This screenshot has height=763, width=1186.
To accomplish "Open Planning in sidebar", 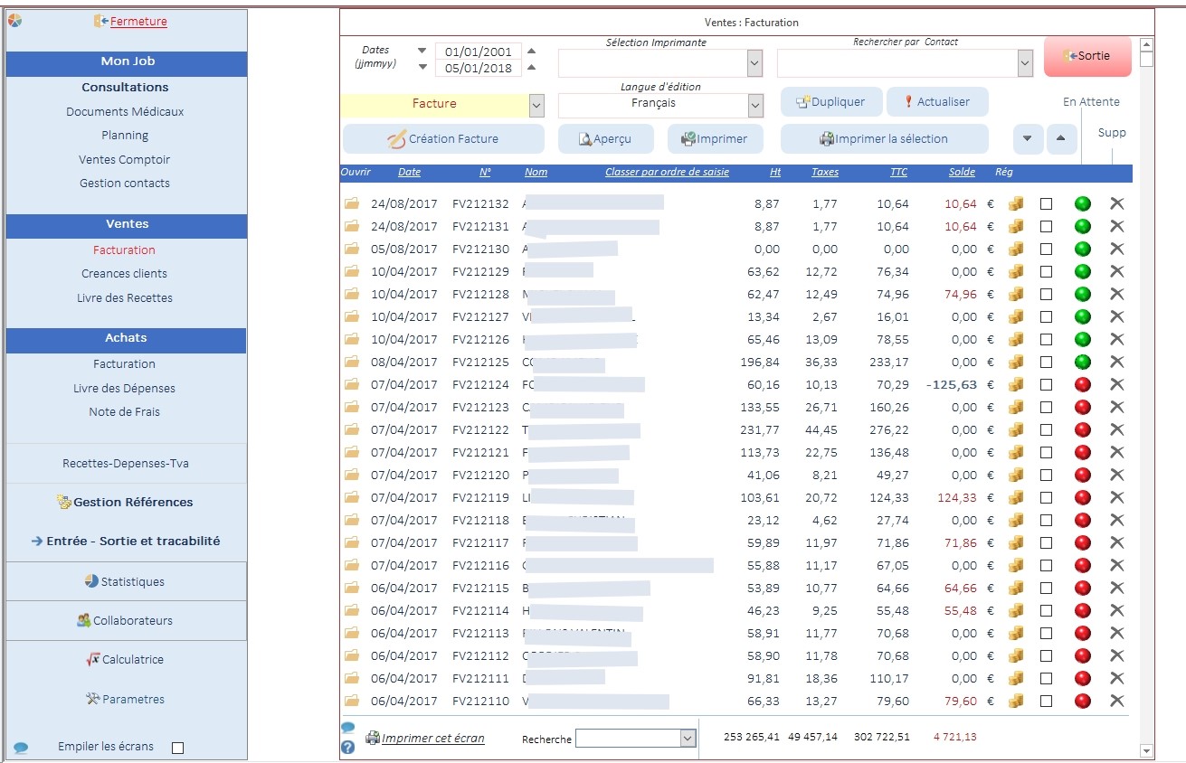I will 125,135.
